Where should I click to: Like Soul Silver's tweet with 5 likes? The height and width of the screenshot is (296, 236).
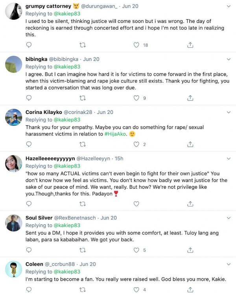(x=136, y=250)
